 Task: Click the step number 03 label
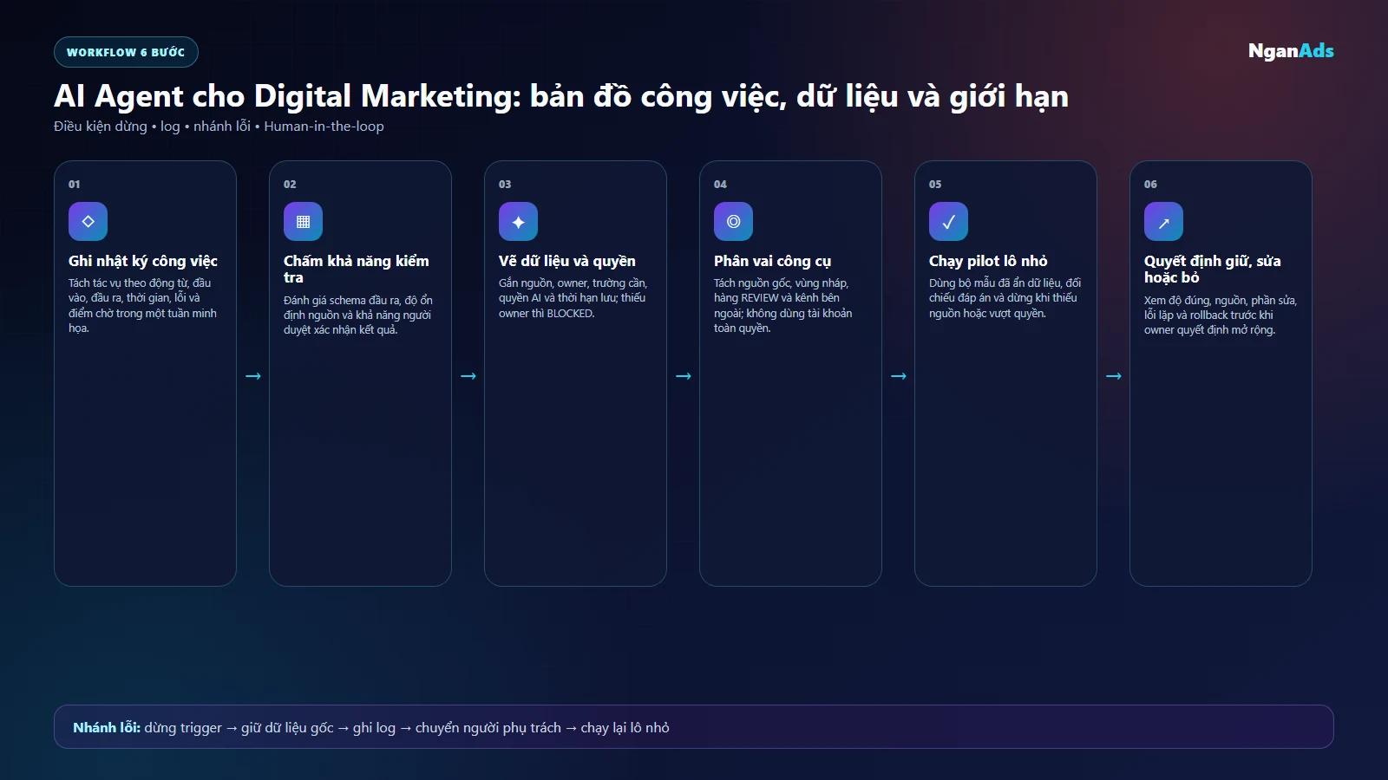[505, 185]
